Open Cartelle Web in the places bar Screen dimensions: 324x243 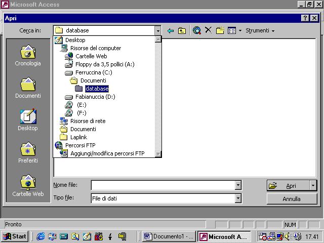28,185
